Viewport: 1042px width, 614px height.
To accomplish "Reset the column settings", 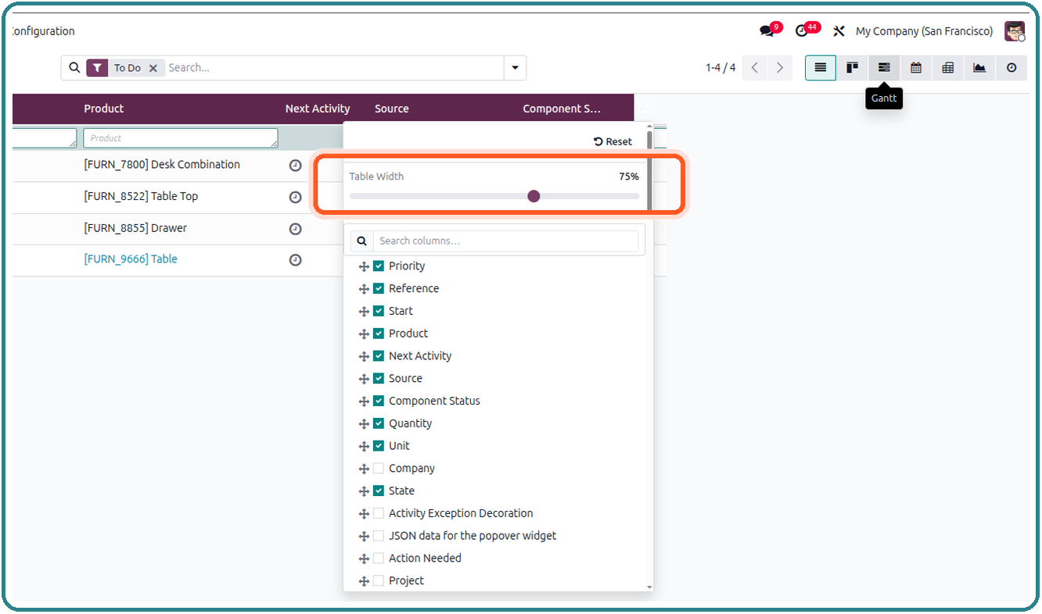I will tap(613, 141).
